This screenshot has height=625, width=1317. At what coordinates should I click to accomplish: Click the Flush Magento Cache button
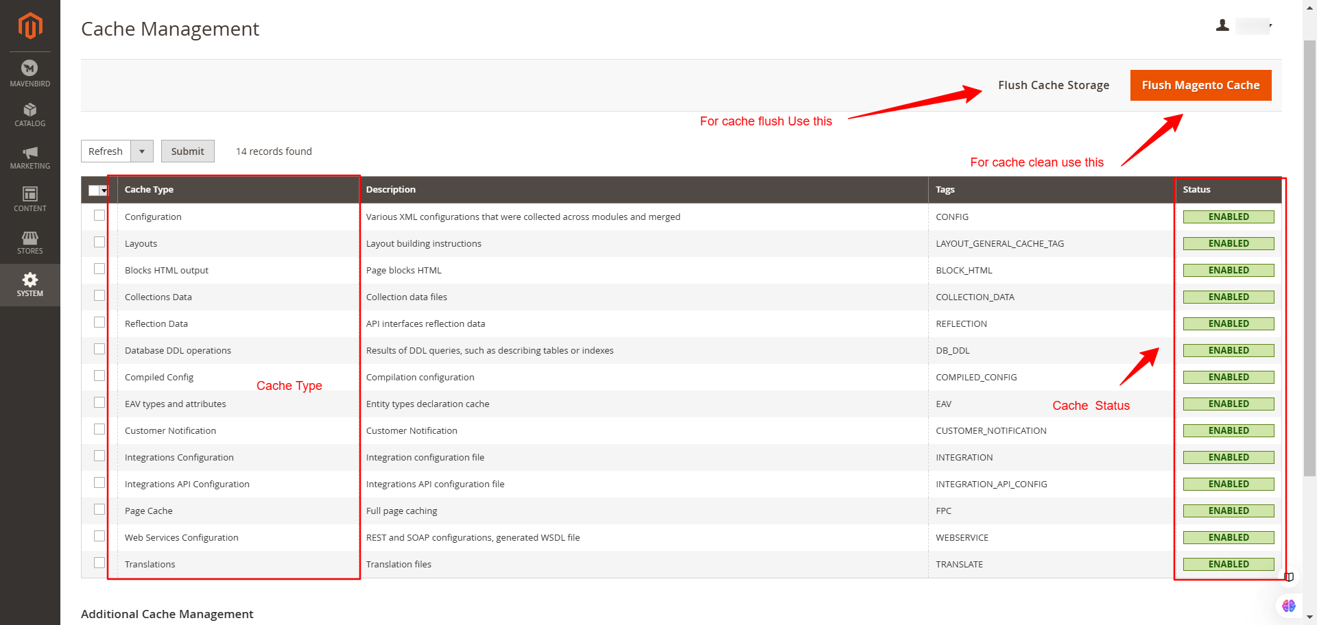point(1200,85)
